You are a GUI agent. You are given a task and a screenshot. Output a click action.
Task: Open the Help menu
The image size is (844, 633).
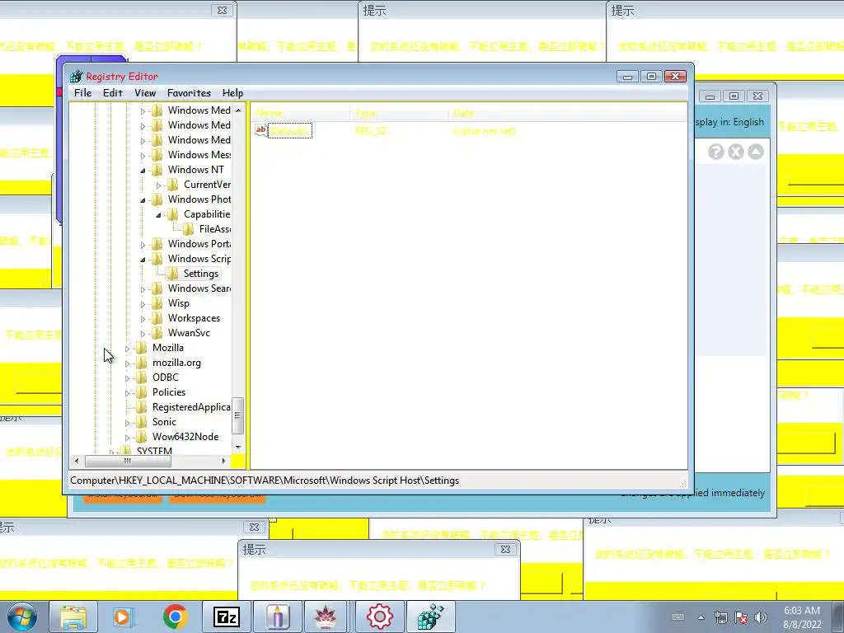232,93
